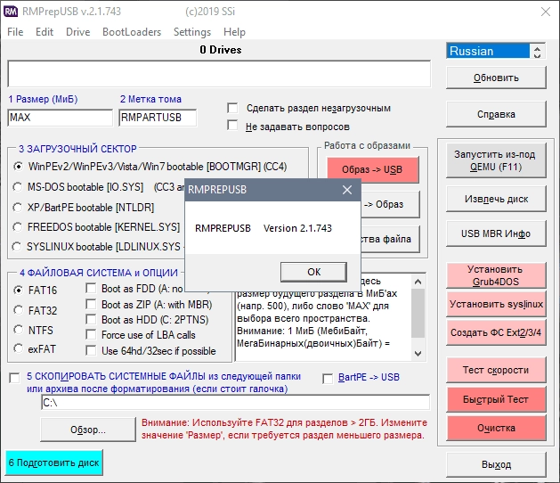Open USB MBR Инфо

(496, 233)
